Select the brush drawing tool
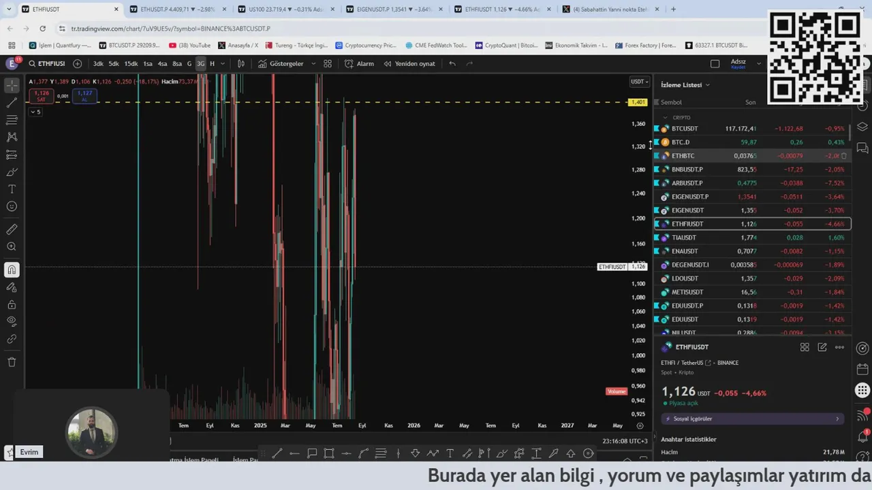 pos(12,172)
